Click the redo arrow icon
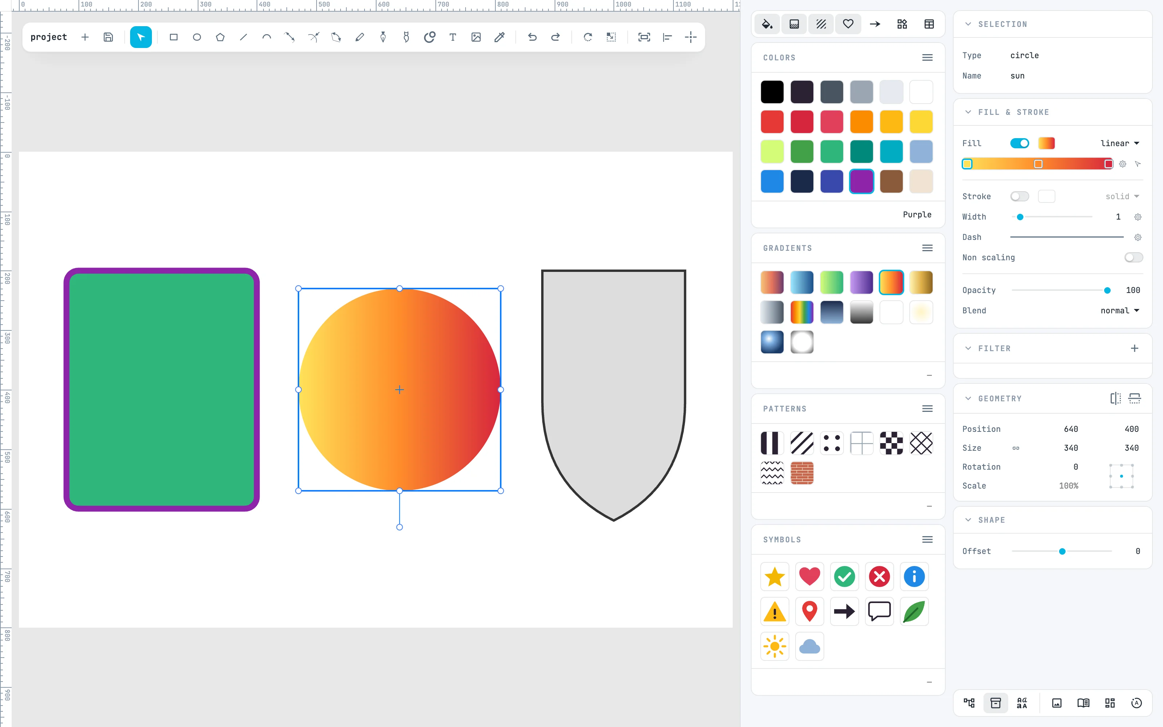This screenshot has height=727, width=1163. pos(555,37)
